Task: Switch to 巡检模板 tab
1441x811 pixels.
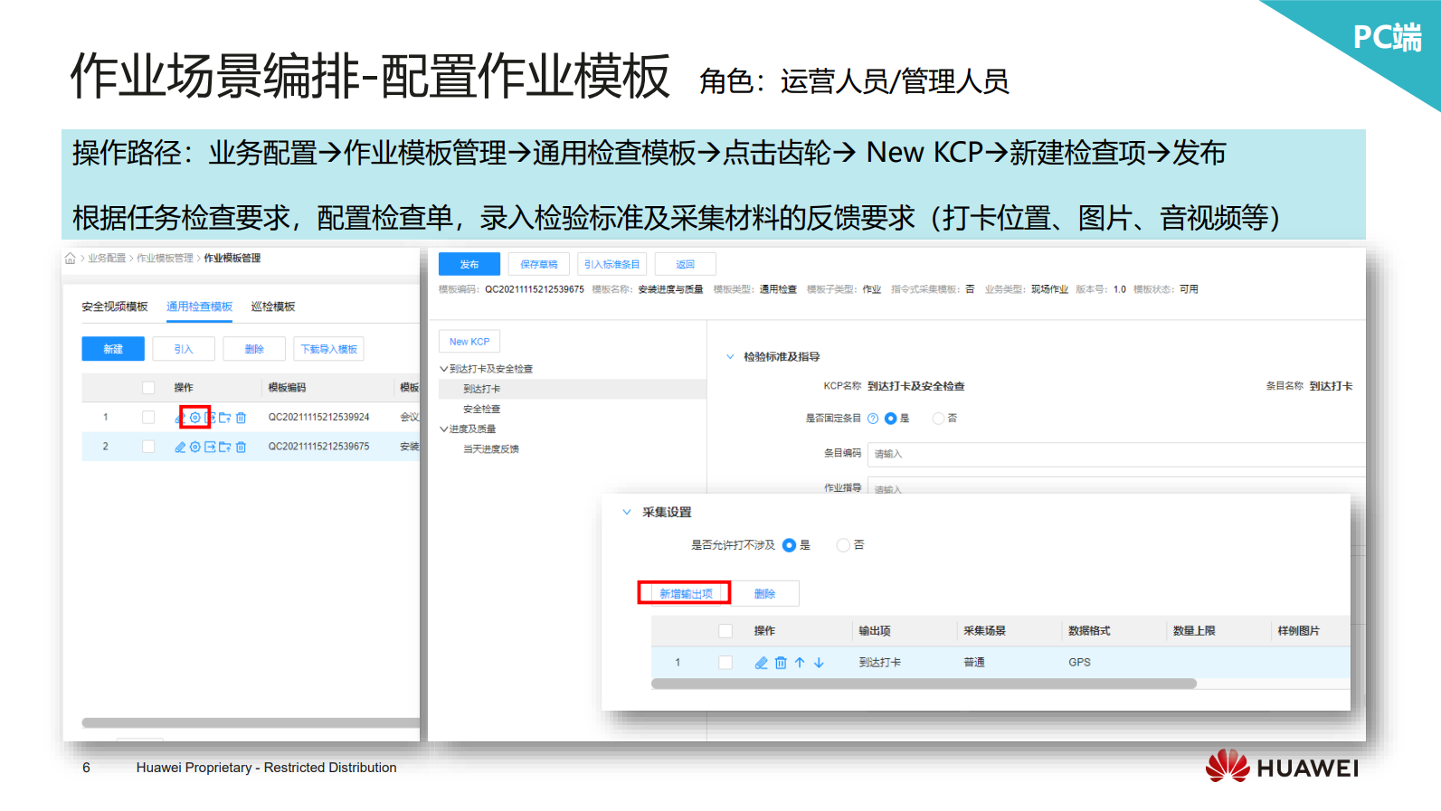Action: (273, 307)
